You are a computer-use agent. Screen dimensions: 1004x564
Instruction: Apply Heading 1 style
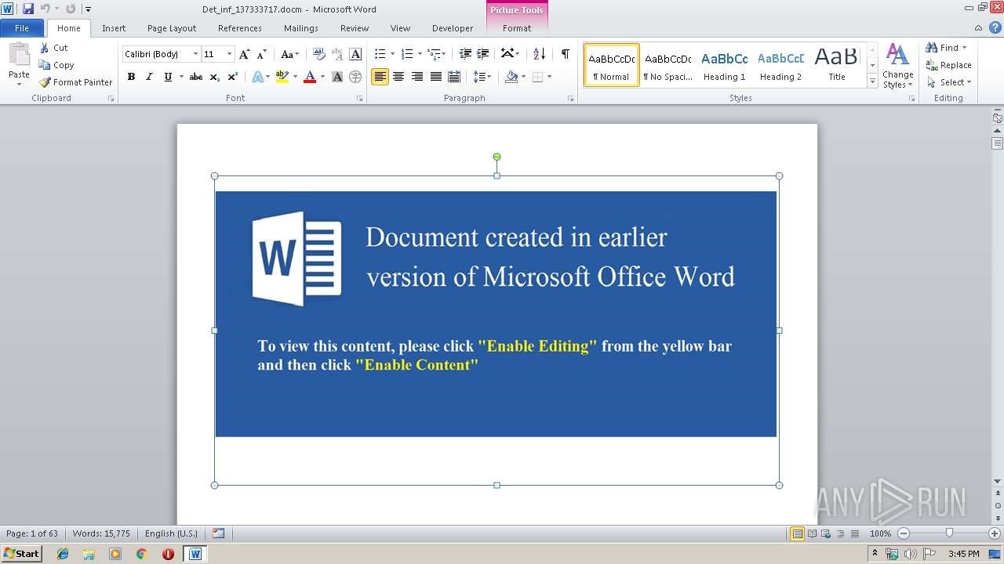click(x=724, y=65)
